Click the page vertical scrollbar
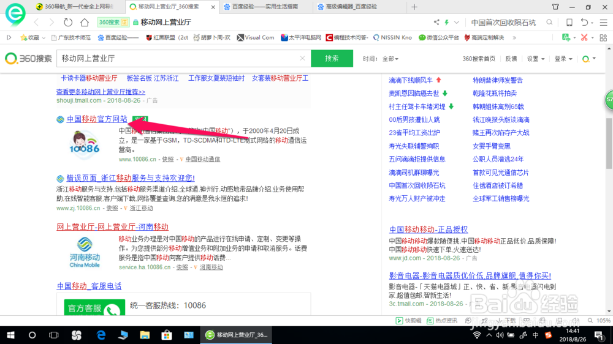The width and height of the screenshot is (613, 344). [x=609, y=144]
